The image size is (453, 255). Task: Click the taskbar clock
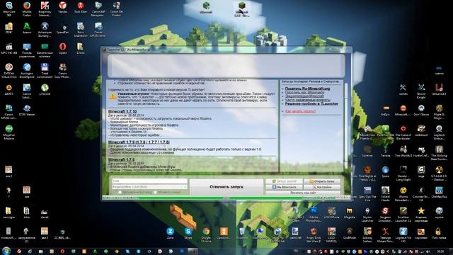tap(440, 251)
